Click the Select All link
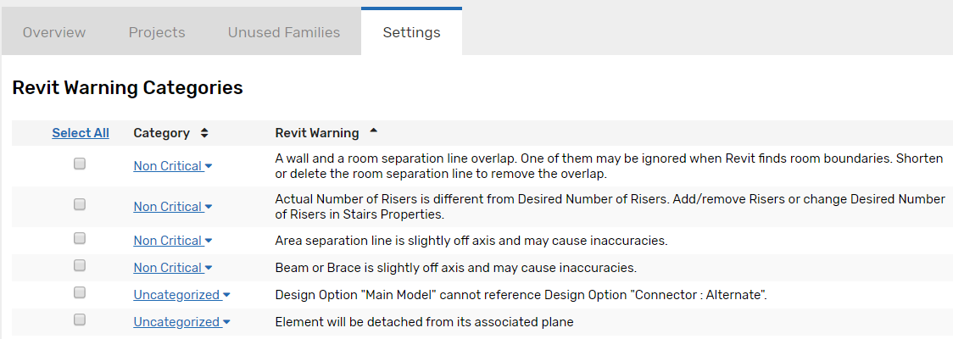 click(x=81, y=133)
